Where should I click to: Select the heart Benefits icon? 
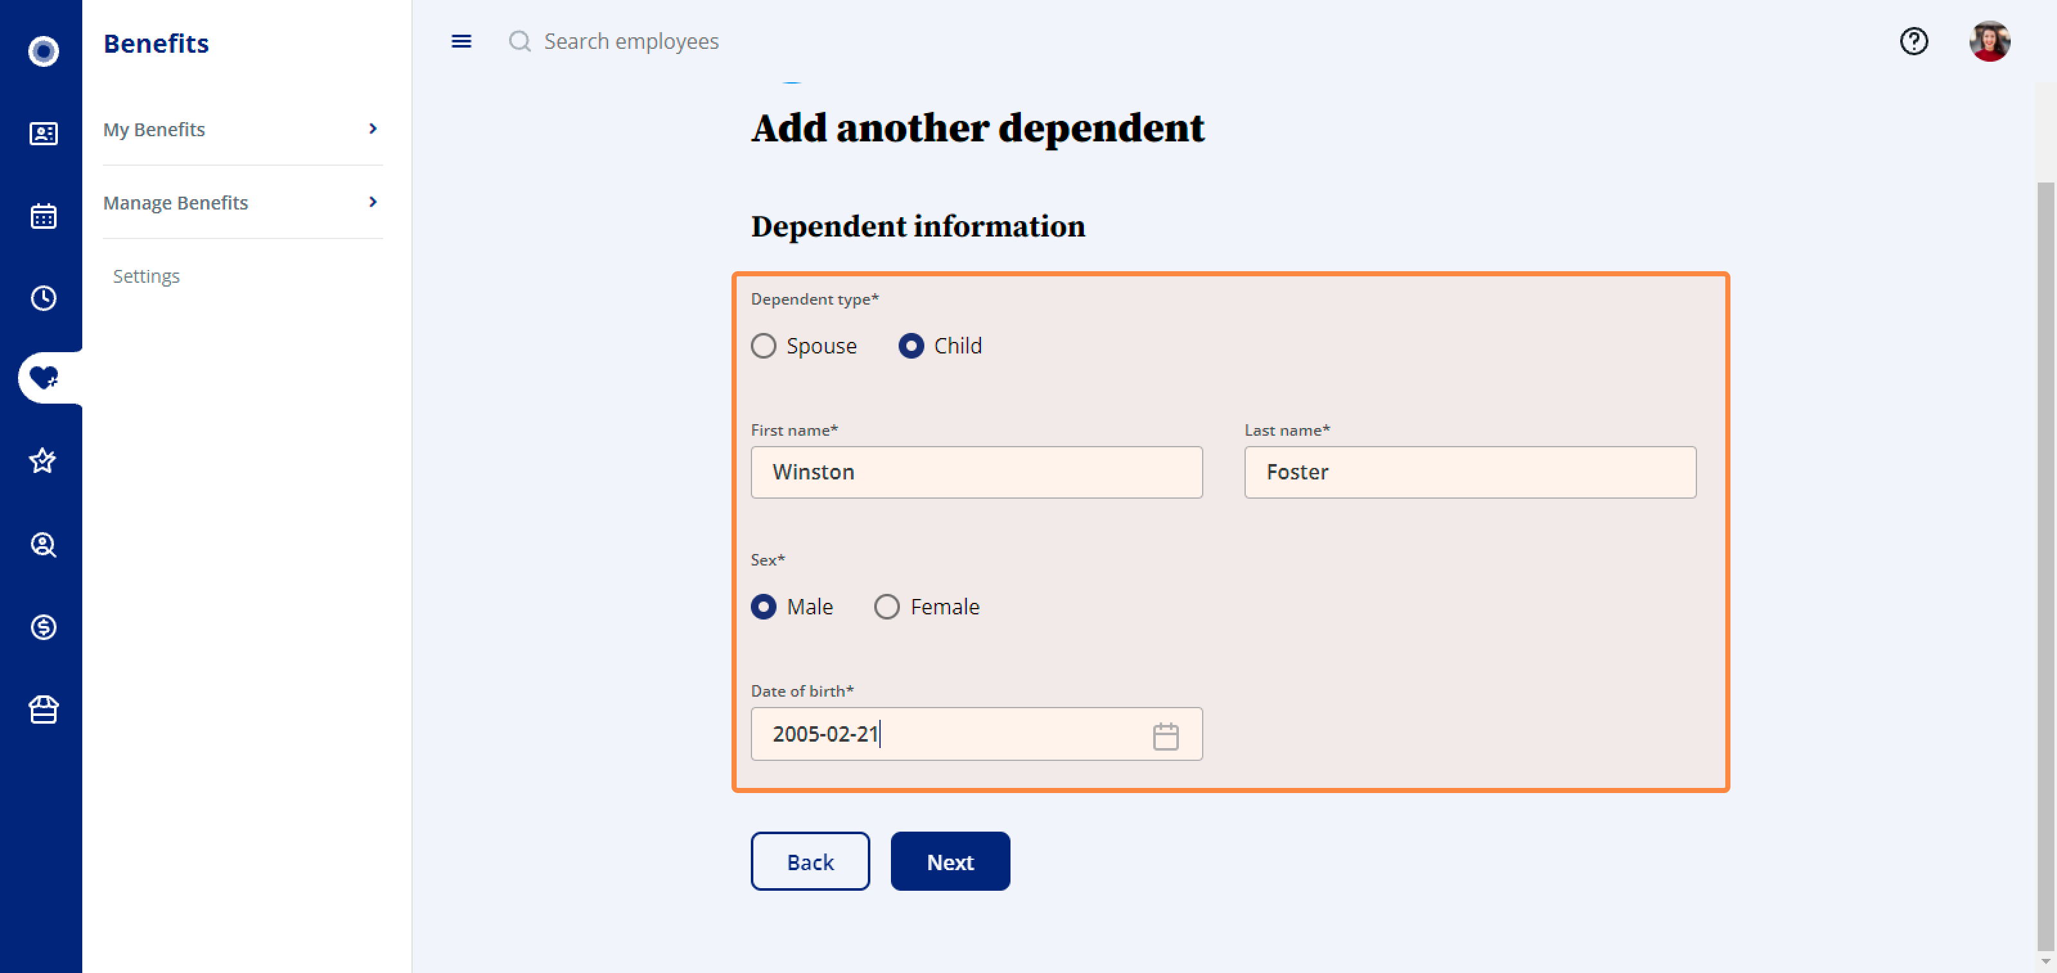pyautogui.click(x=43, y=377)
